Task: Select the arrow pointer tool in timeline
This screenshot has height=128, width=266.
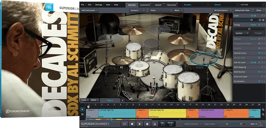Action: [82, 109]
